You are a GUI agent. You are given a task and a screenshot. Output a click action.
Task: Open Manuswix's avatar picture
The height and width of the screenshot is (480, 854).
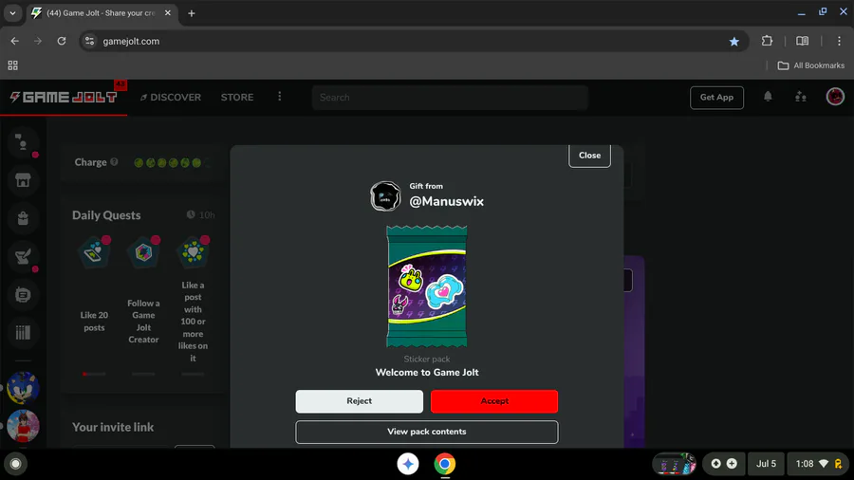pos(385,196)
